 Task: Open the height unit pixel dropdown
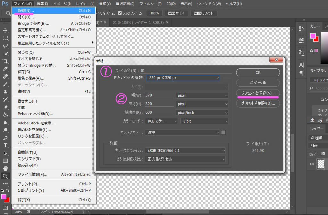202,104
